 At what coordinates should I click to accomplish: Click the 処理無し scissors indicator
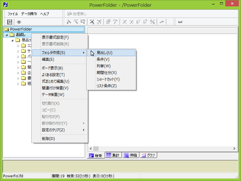coord(77,14)
